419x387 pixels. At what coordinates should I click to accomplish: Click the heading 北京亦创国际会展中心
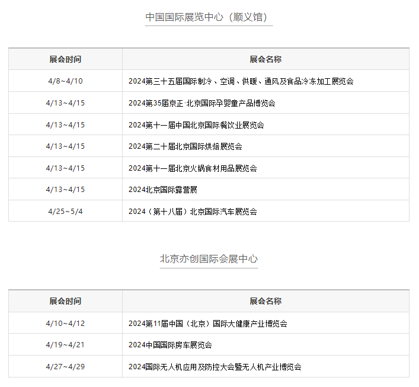pos(209,259)
